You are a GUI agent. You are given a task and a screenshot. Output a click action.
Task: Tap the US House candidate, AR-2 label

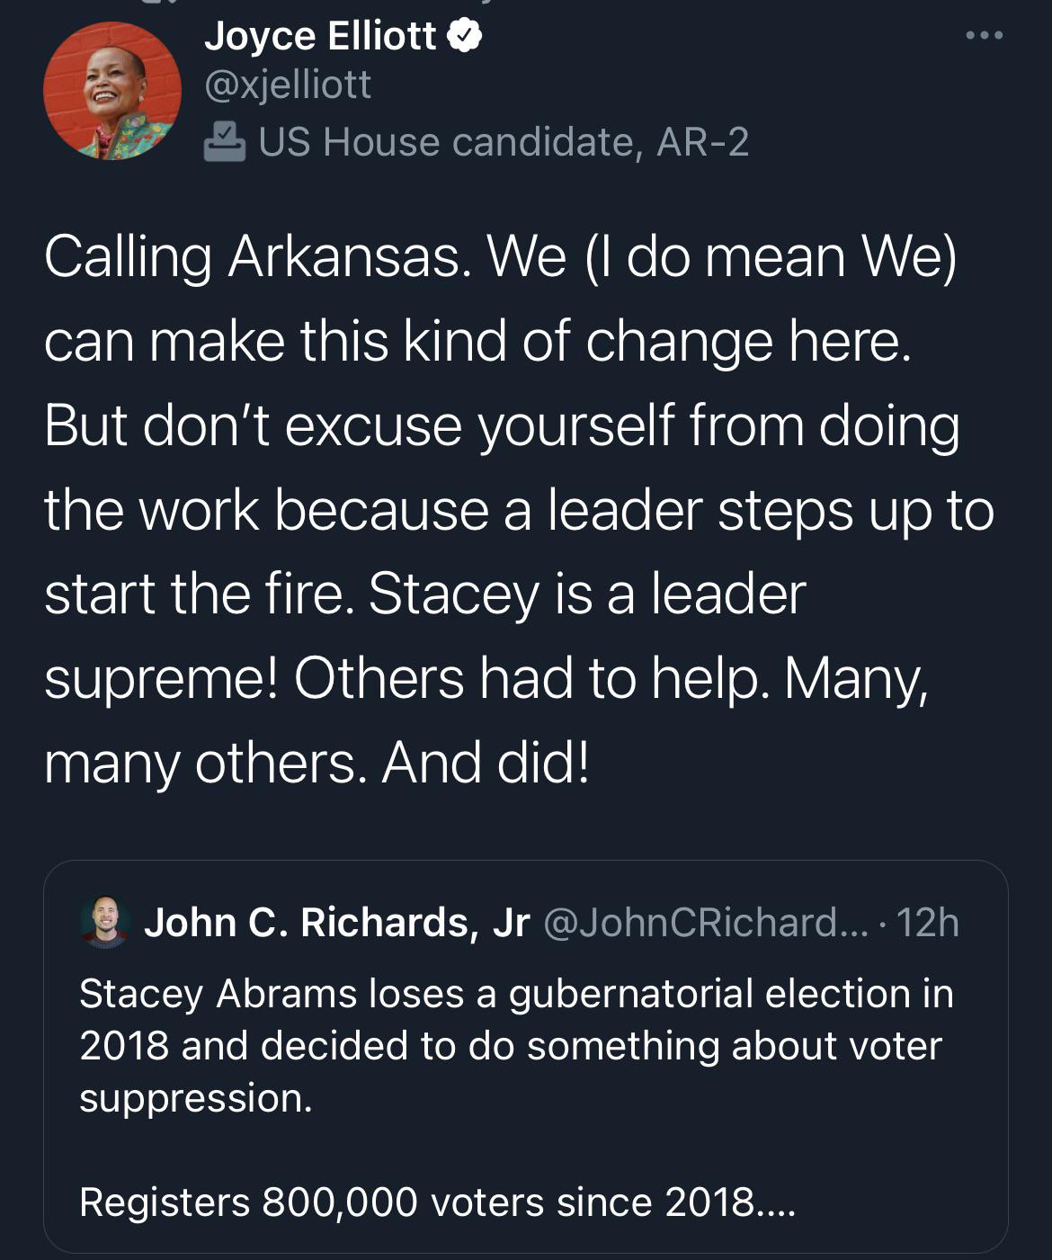tap(504, 142)
